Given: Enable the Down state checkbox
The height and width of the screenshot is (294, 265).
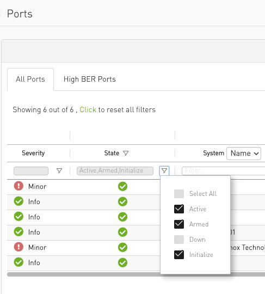Looking at the screenshot, I should click(x=179, y=240).
